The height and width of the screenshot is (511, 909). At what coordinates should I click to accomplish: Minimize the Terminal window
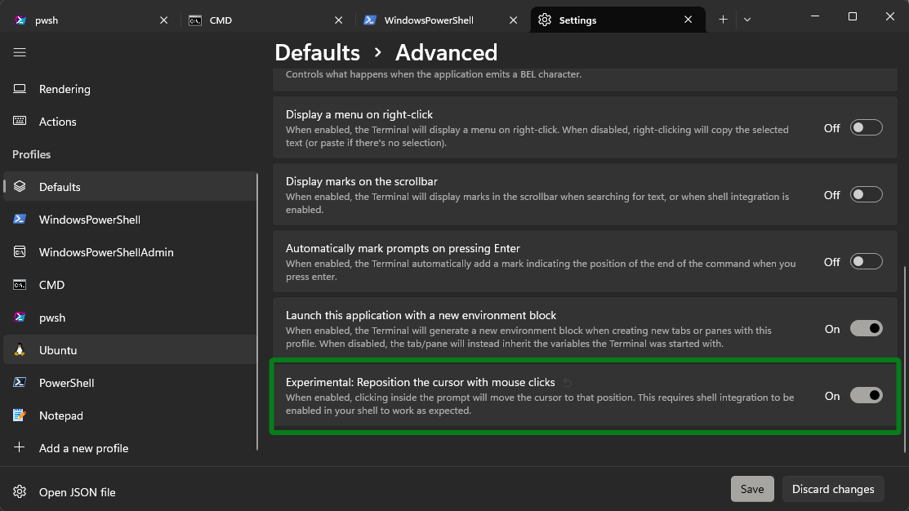click(815, 16)
